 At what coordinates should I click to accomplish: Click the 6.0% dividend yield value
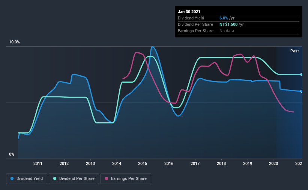[224, 18]
